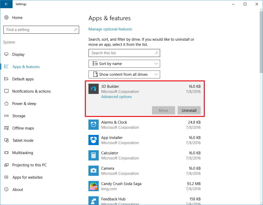Open Notifications & actions page

tap(31, 91)
